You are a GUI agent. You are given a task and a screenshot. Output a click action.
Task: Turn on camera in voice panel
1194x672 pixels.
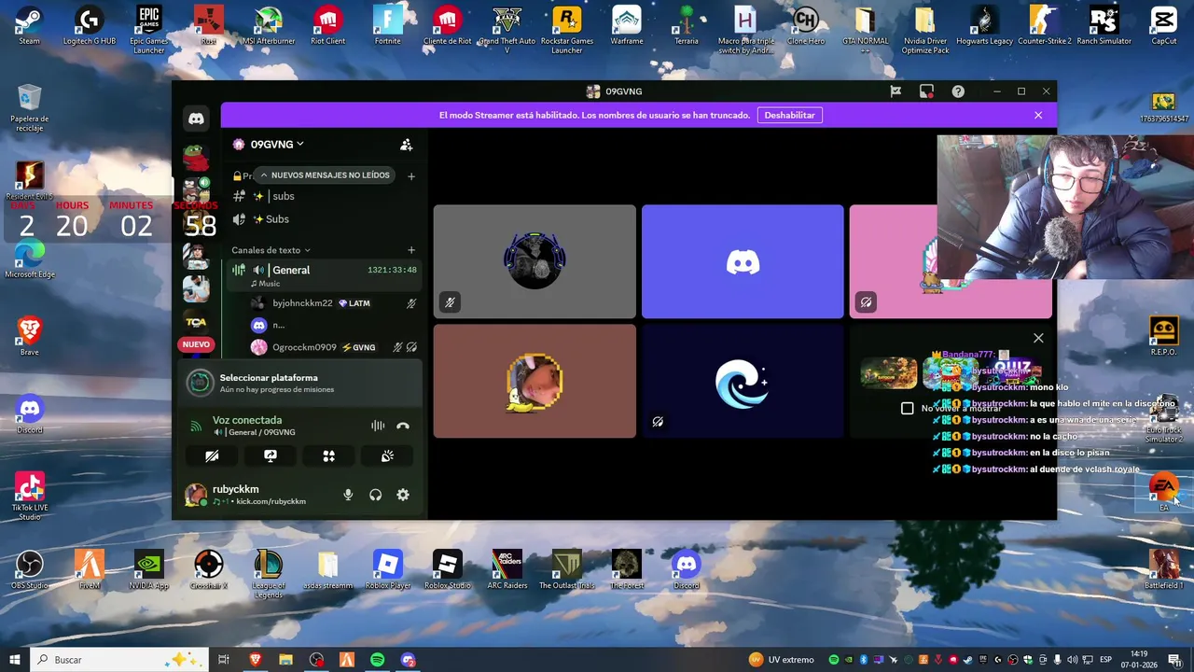pyautogui.click(x=212, y=455)
